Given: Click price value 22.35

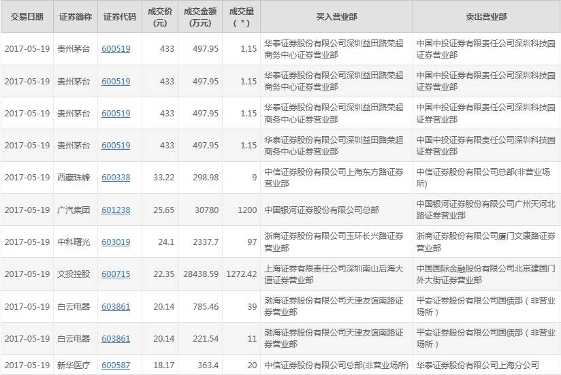Looking at the screenshot, I should coord(164,274).
